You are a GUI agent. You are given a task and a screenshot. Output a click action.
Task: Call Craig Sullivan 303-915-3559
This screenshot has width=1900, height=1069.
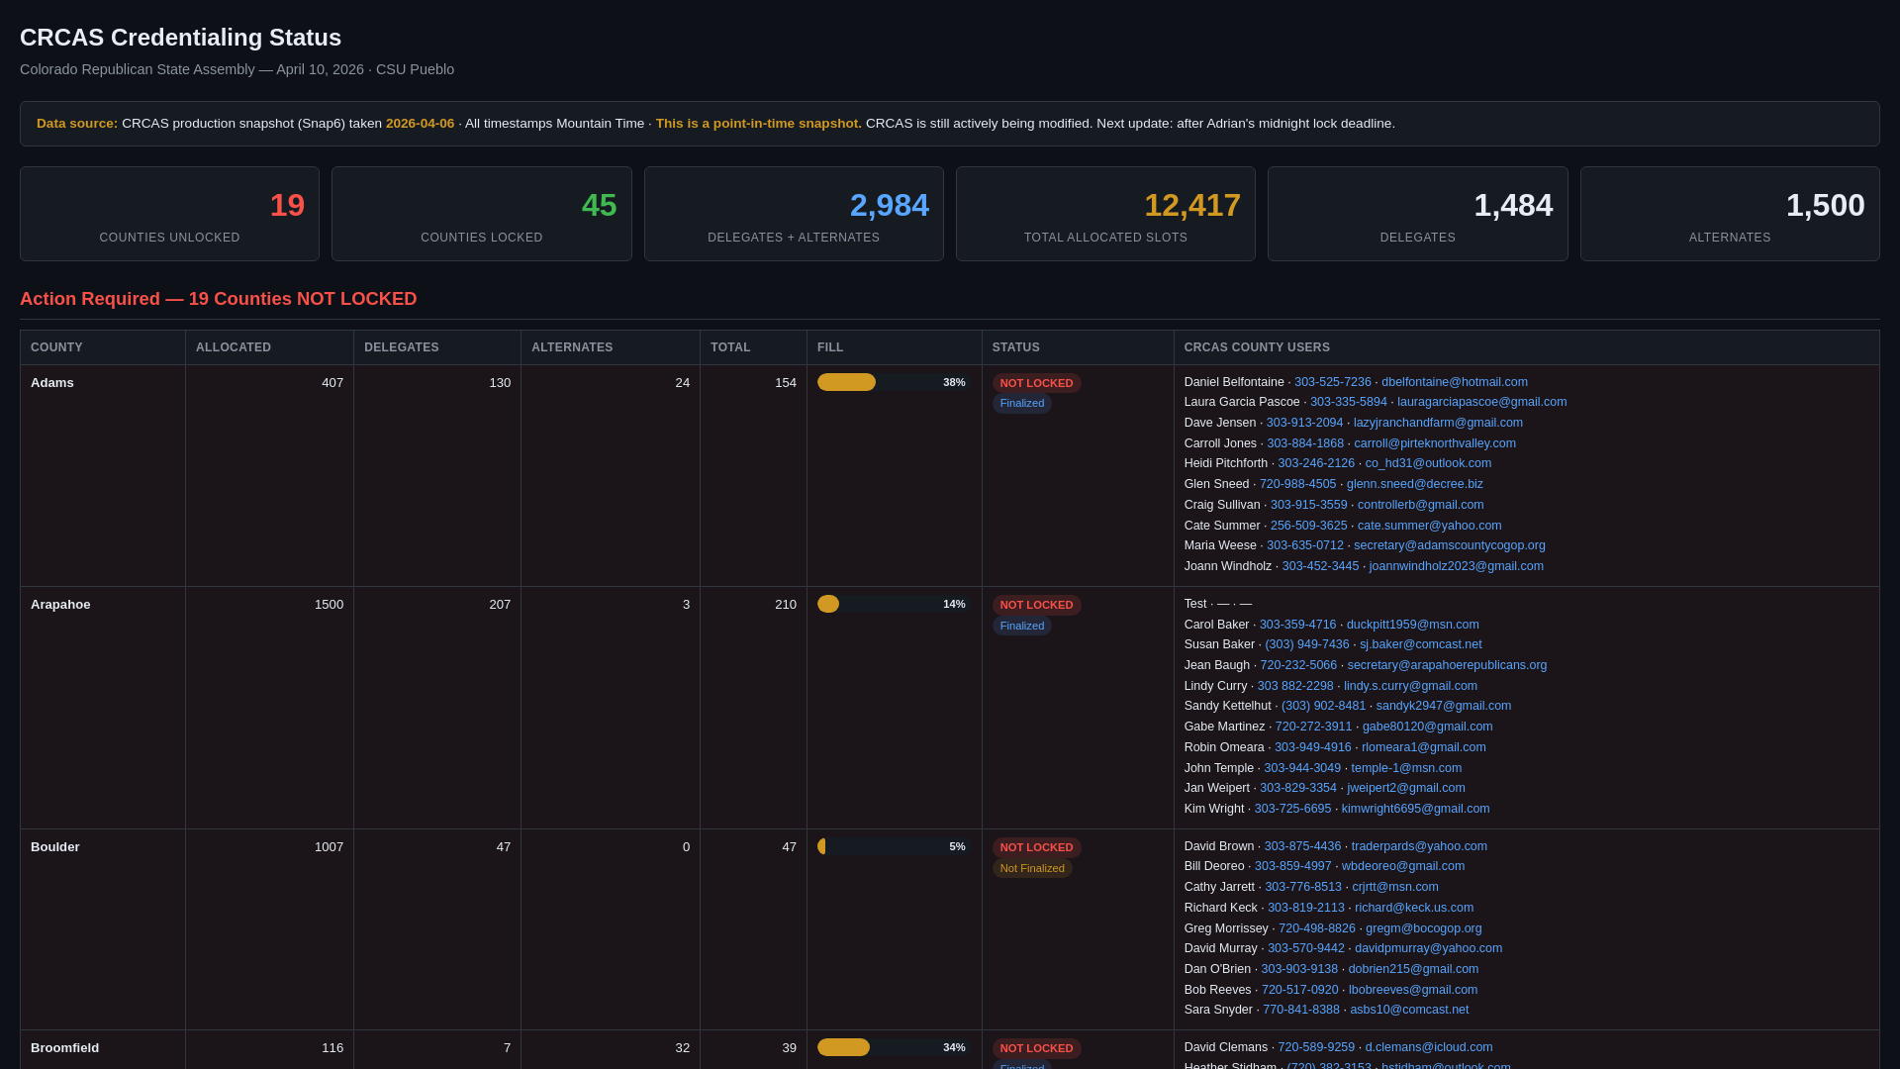coord(1308,505)
